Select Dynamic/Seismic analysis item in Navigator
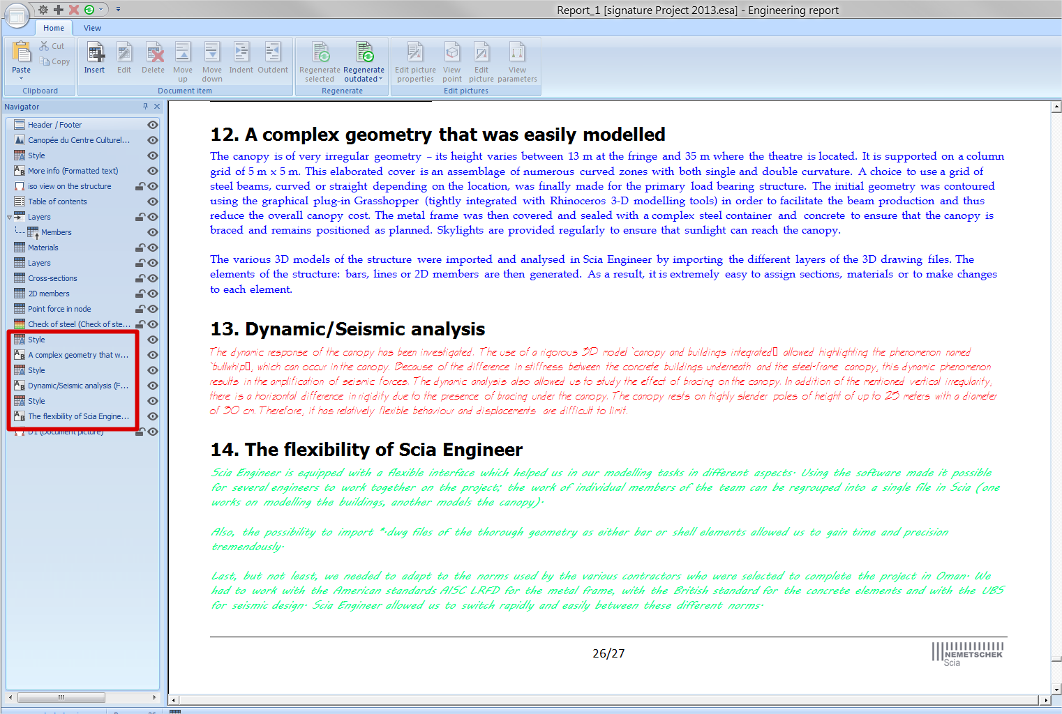 78,386
